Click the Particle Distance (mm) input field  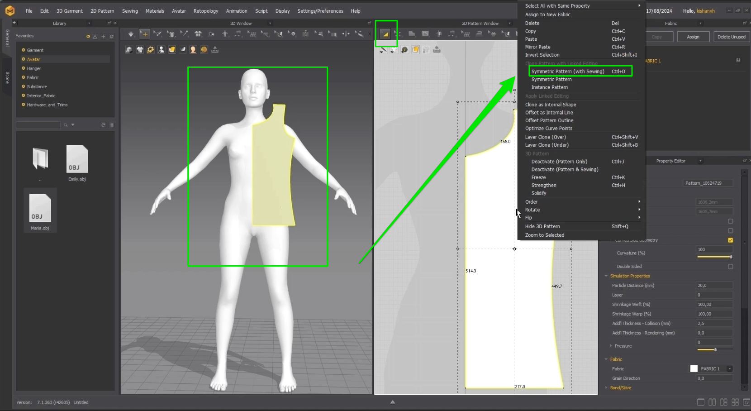pos(714,286)
